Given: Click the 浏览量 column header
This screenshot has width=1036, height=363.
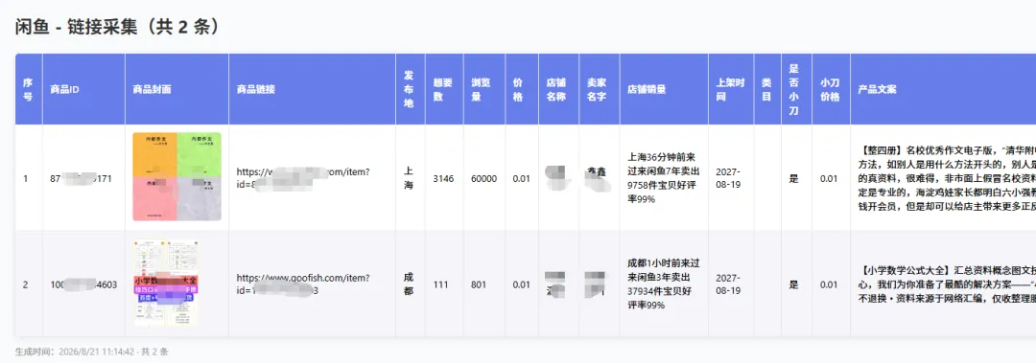Looking at the screenshot, I should (x=483, y=89).
